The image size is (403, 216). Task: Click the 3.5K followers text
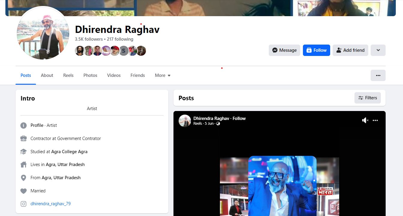pyautogui.click(x=89, y=39)
